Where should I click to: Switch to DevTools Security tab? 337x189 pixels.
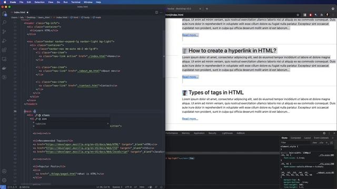212,133
